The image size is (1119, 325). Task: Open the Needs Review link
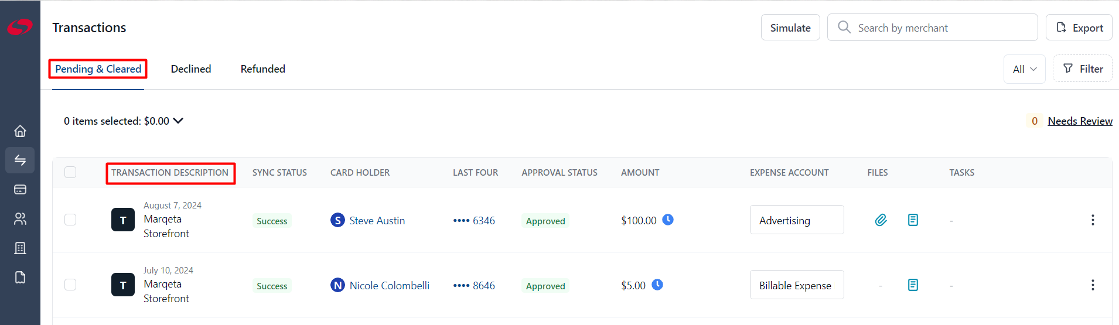point(1080,121)
